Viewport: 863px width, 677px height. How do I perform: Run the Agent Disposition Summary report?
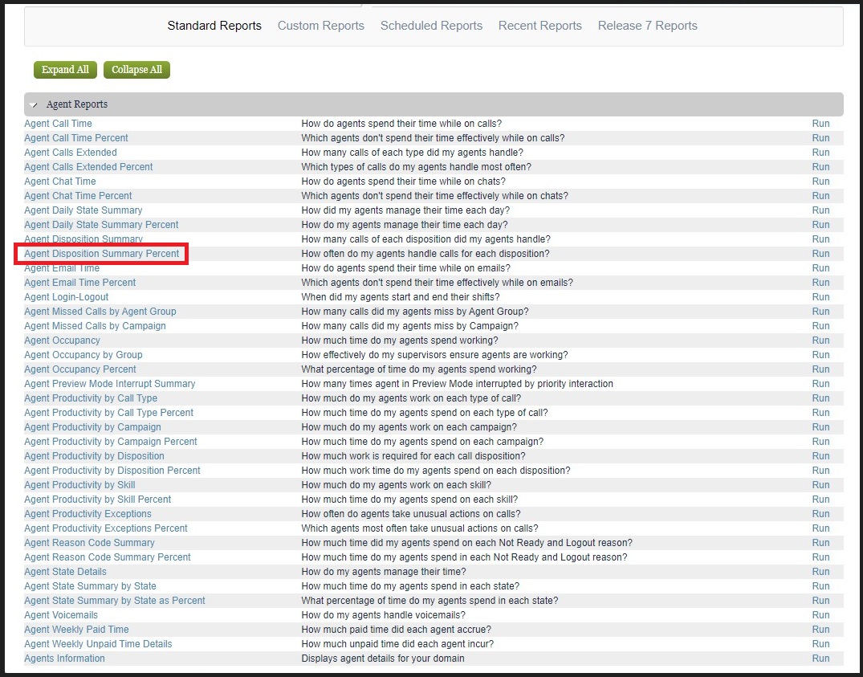tap(820, 239)
